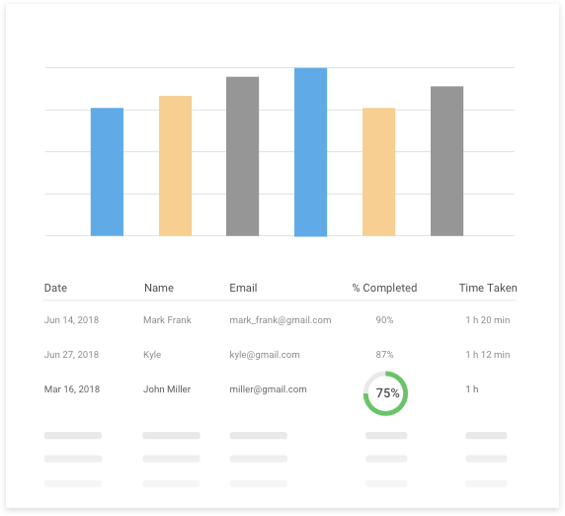The width and height of the screenshot is (565, 516).
Task: Click the tallest blue bar in the chart
Action: coord(310,152)
